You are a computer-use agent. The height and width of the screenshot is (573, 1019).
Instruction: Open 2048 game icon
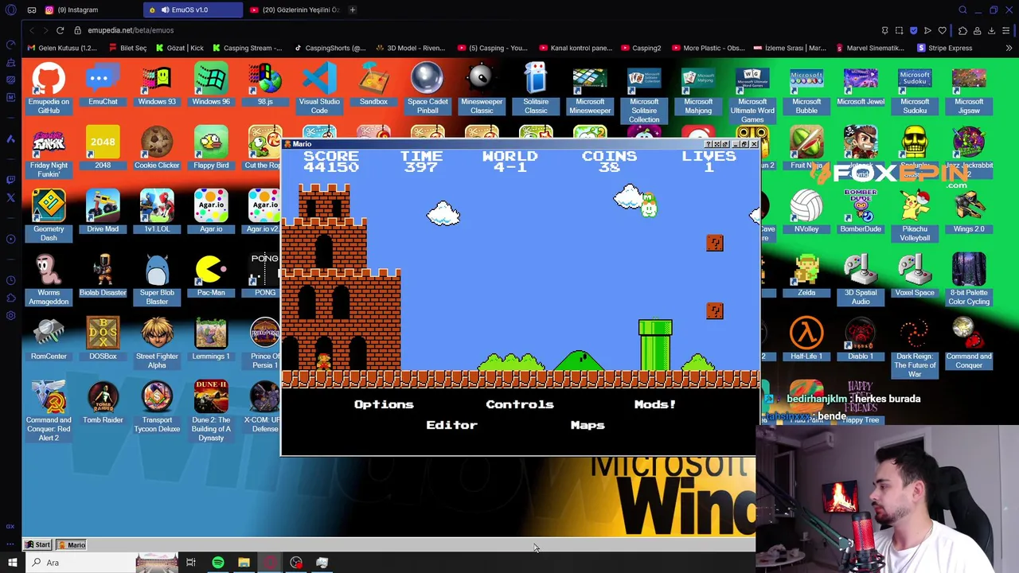[x=103, y=147]
